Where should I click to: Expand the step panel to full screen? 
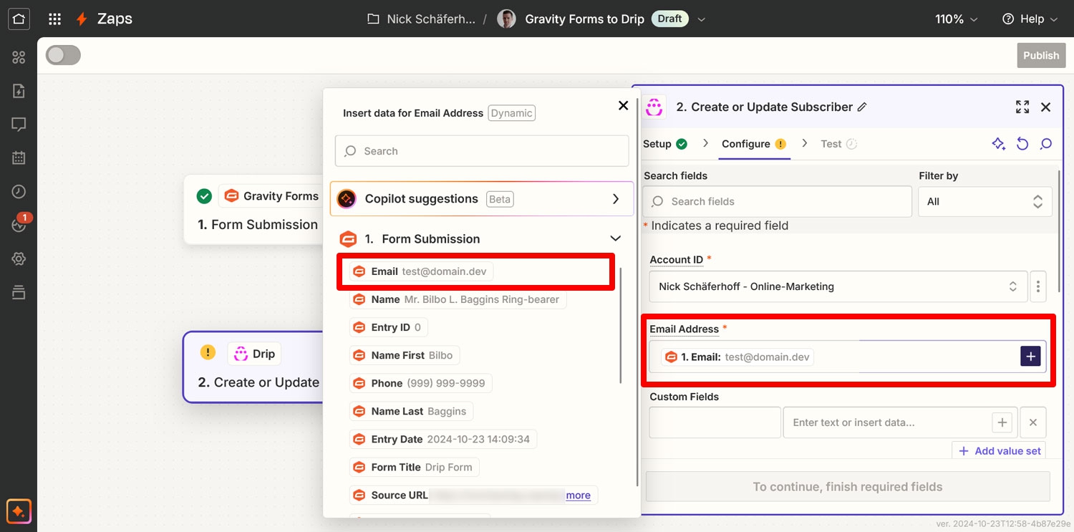coord(1022,107)
